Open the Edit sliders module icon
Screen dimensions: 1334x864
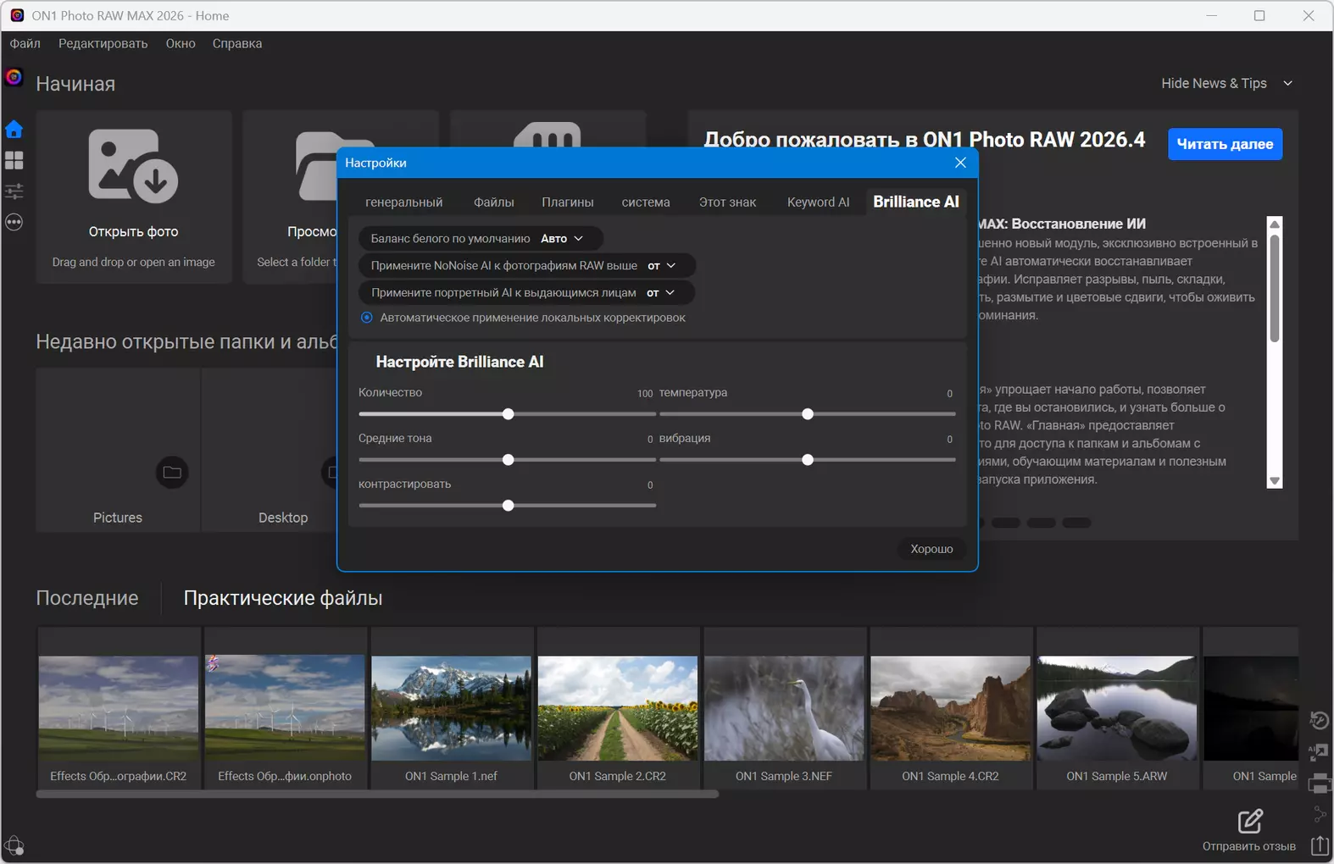14,191
